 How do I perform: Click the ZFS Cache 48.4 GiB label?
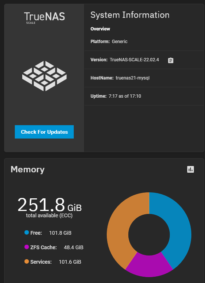[x=57, y=247]
